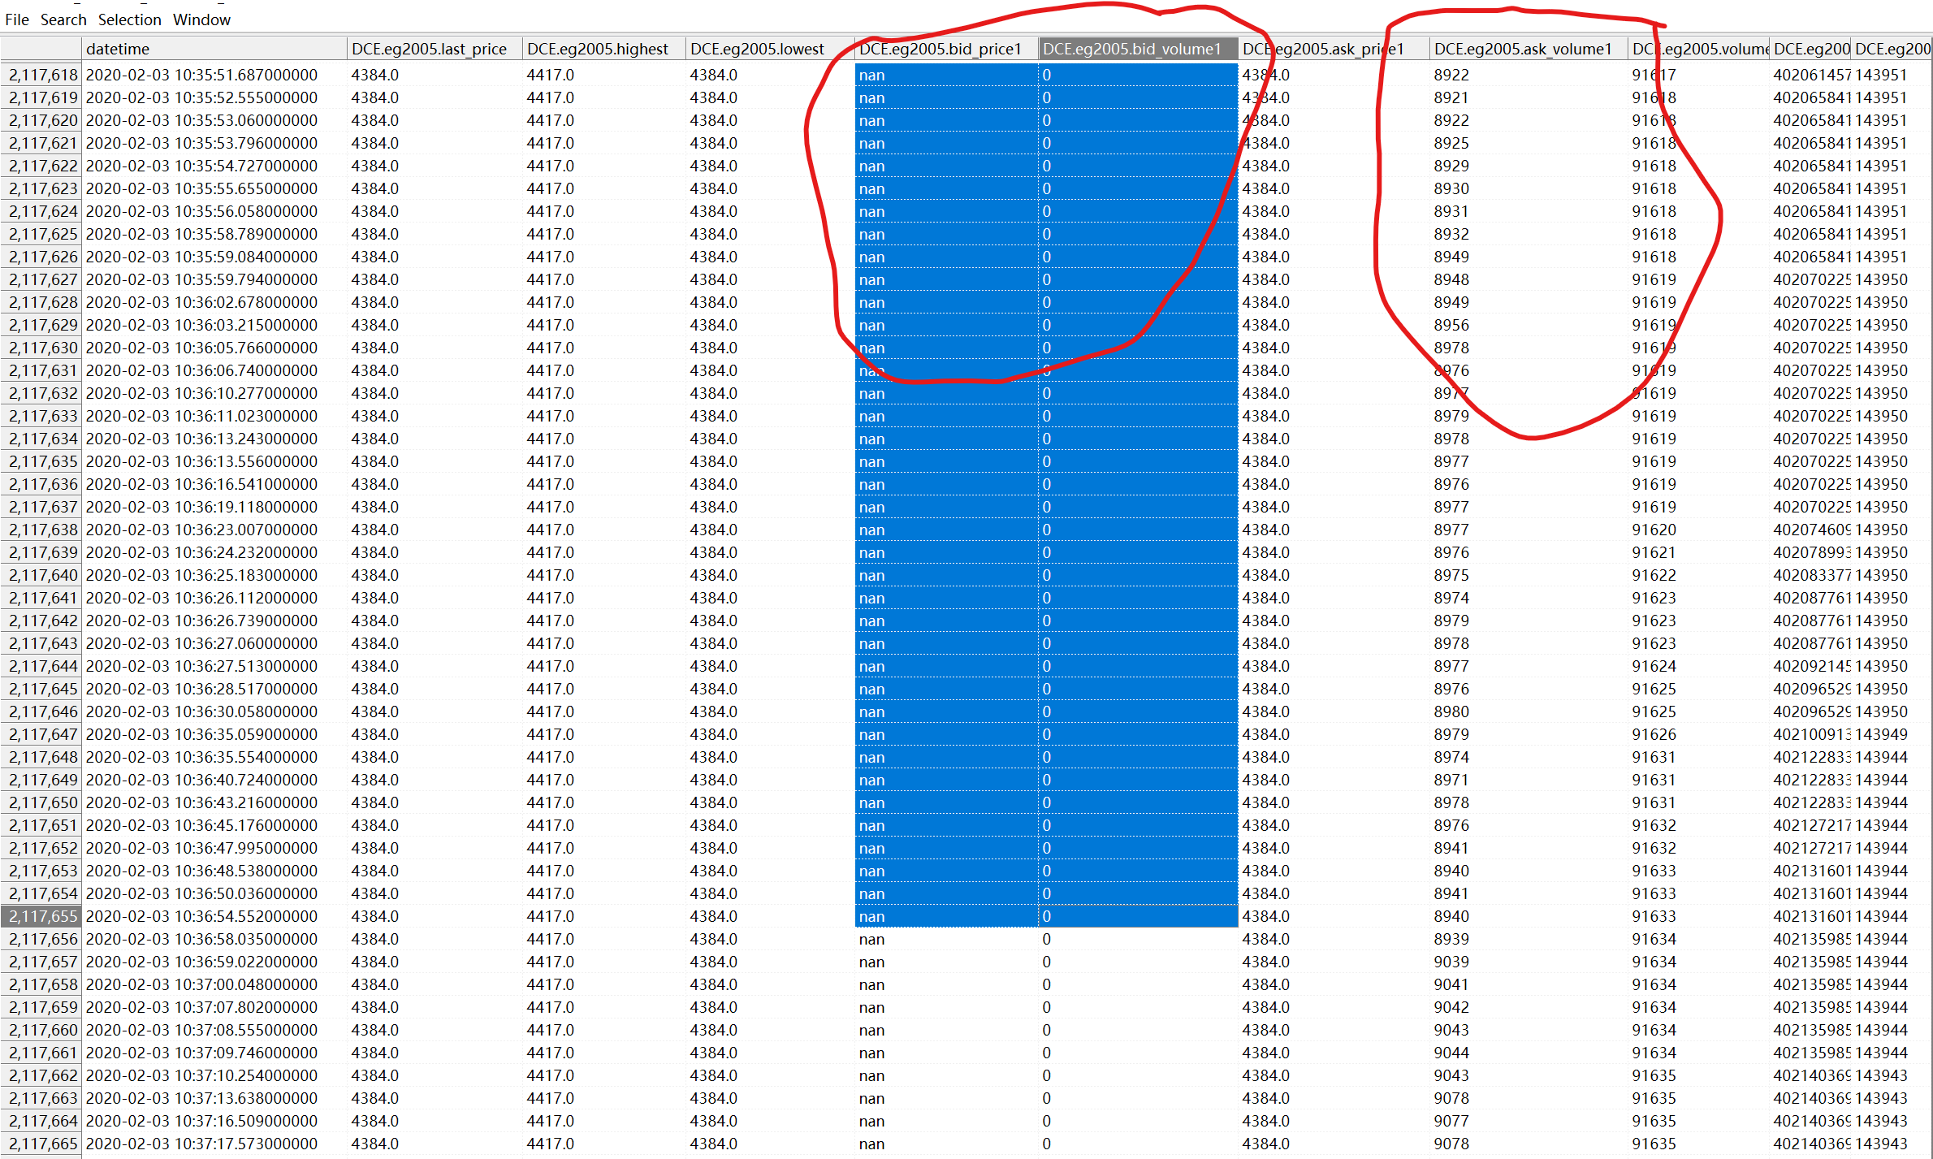Click row header 2,117,665
The image size is (1933, 1159).
pos(42,1144)
